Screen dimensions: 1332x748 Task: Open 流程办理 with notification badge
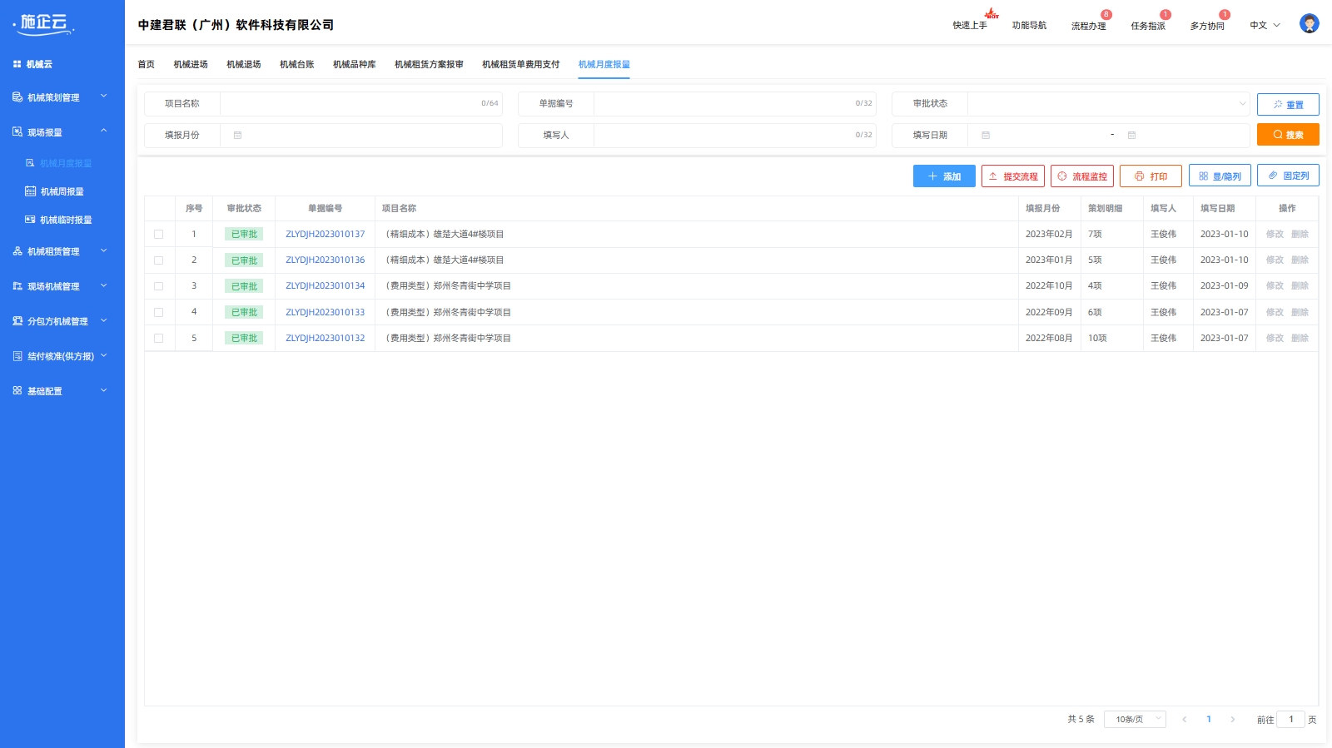(x=1088, y=26)
